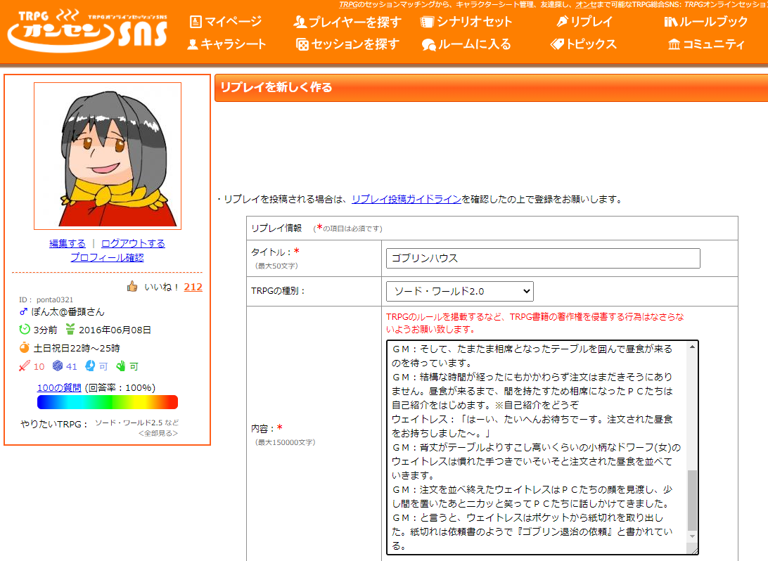Click the text area scrollbar thumb
This screenshot has width=768, height=561.
[692, 500]
